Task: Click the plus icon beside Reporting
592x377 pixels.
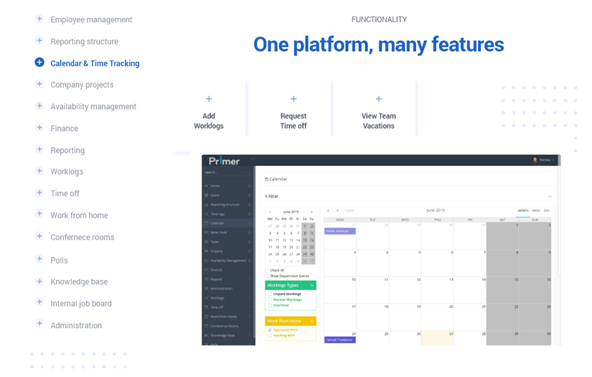Action: point(39,149)
